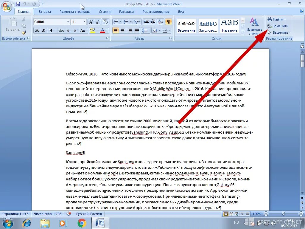Click the Заменить replace button
This screenshot has height=229, width=305.
tap(278, 26)
